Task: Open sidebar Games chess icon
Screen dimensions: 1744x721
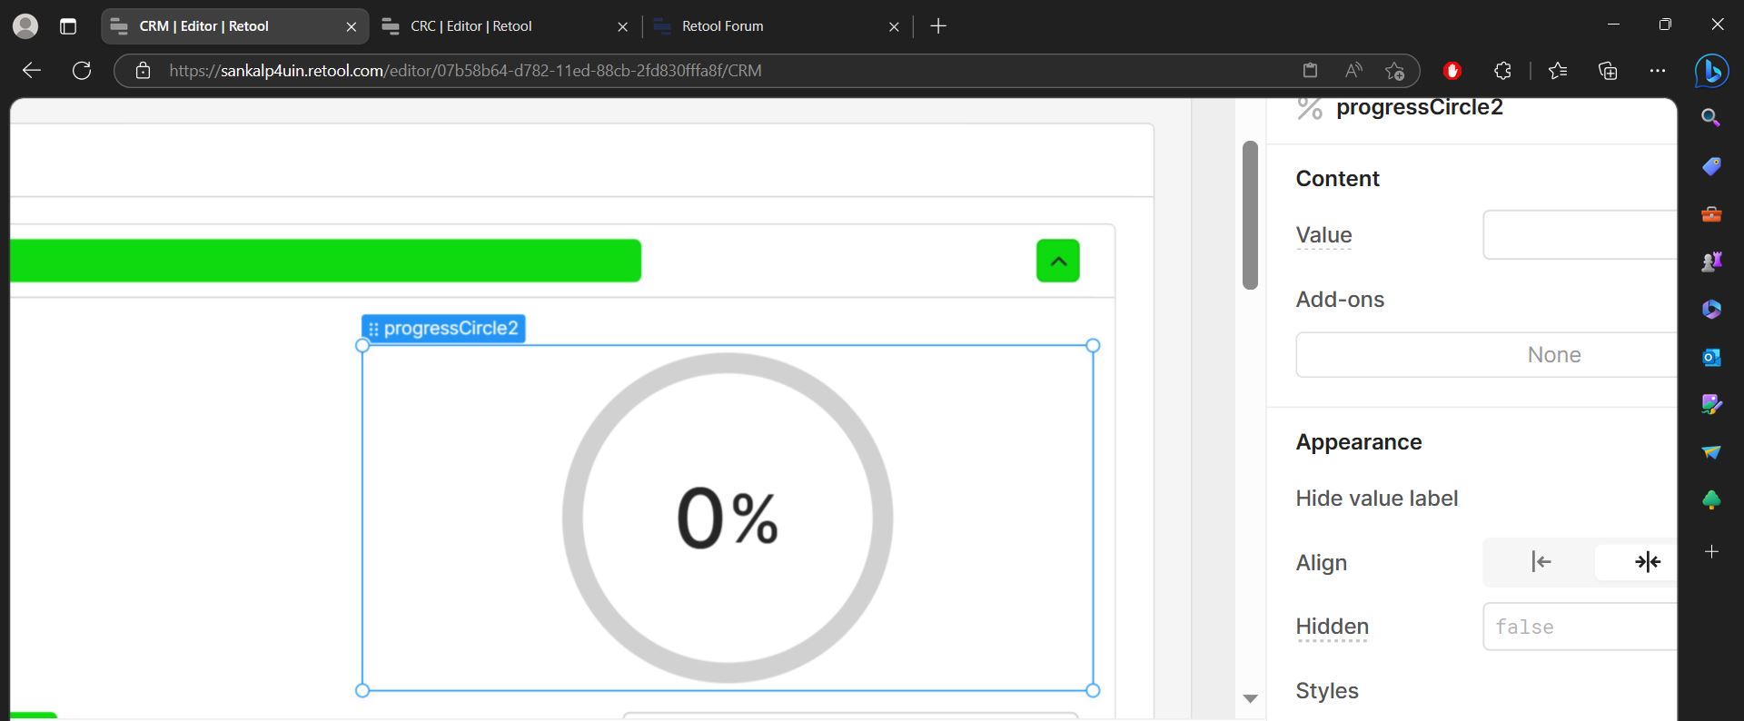Action: click(1711, 262)
